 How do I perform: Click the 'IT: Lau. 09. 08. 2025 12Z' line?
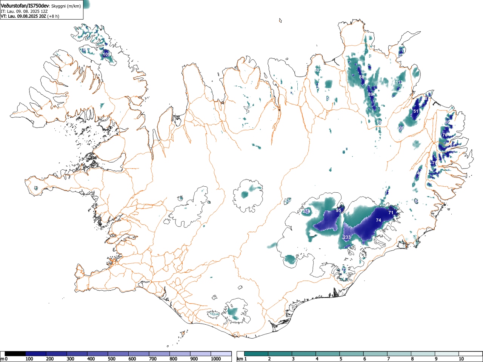pos(24,11)
